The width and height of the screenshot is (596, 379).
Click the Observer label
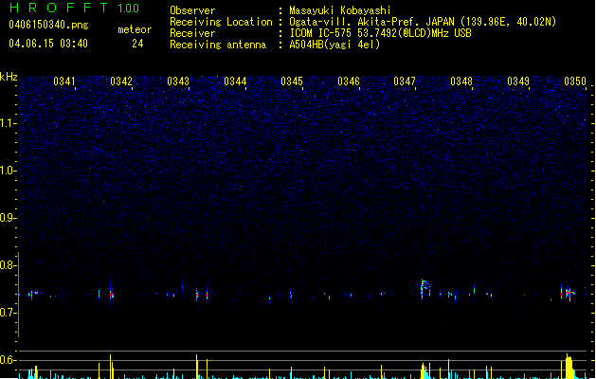[x=192, y=10]
